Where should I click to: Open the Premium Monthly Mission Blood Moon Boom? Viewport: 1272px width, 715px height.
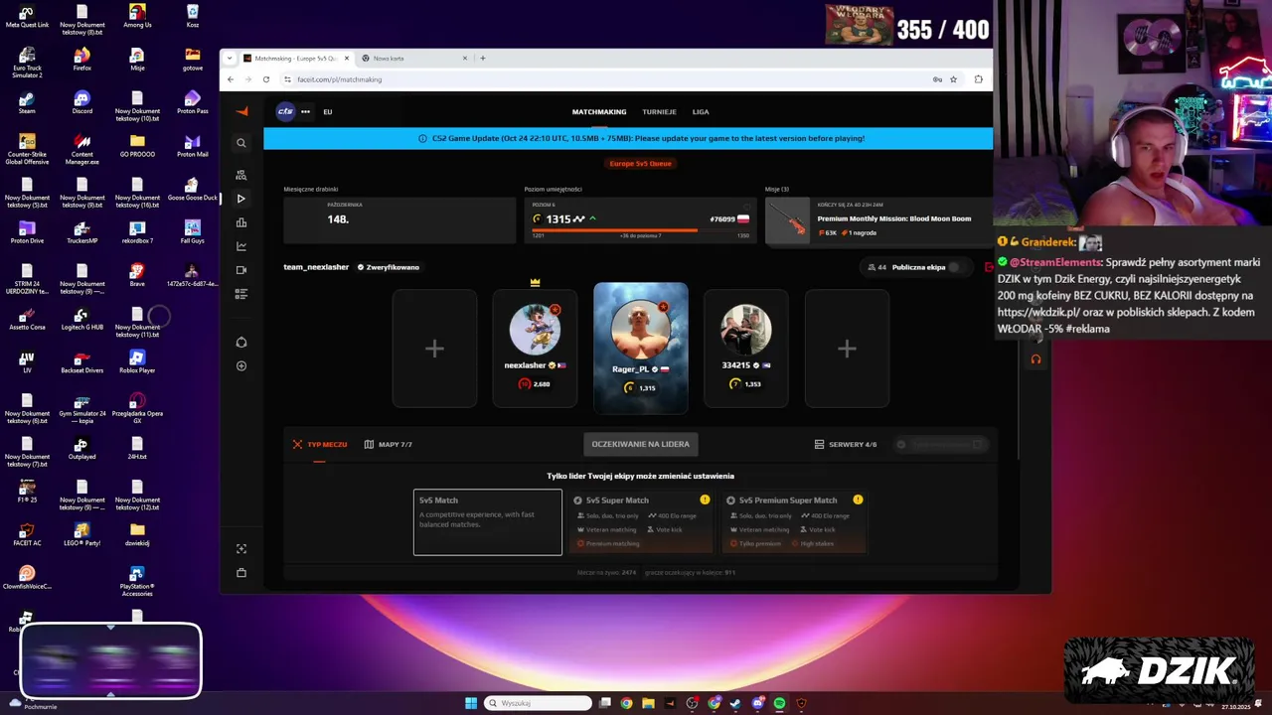click(878, 220)
